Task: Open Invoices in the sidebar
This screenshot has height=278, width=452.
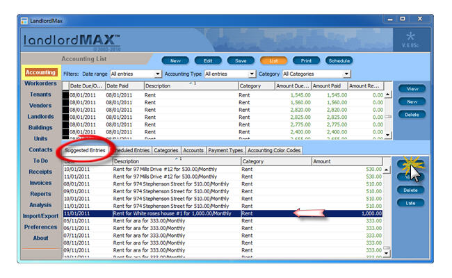Action: click(x=40, y=183)
